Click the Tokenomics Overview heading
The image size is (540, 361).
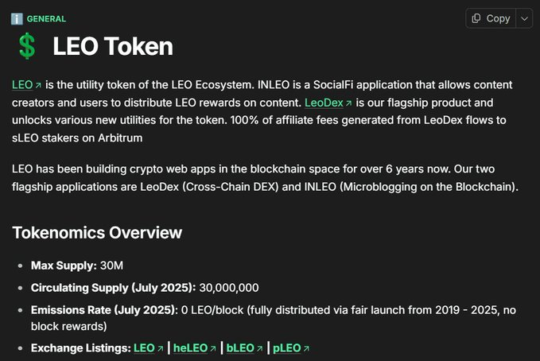pyautogui.click(x=97, y=233)
